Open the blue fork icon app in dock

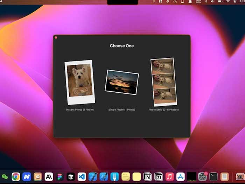pyautogui.click(x=115, y=177)
